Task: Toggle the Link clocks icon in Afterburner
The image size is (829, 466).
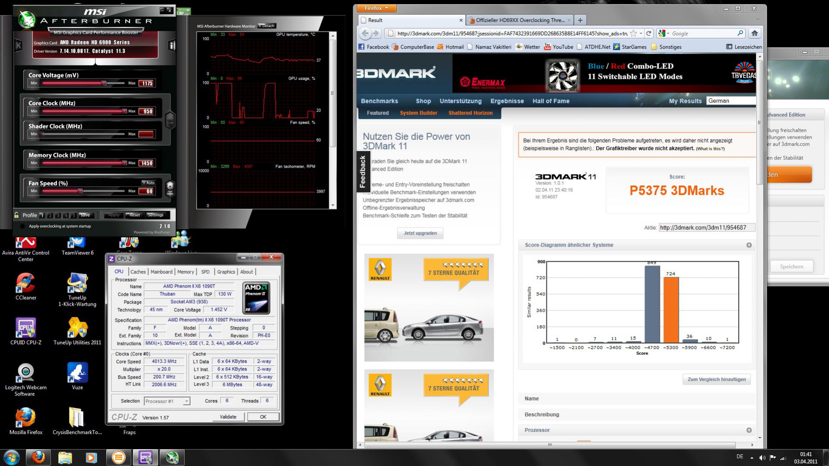Action: (170, 120)
